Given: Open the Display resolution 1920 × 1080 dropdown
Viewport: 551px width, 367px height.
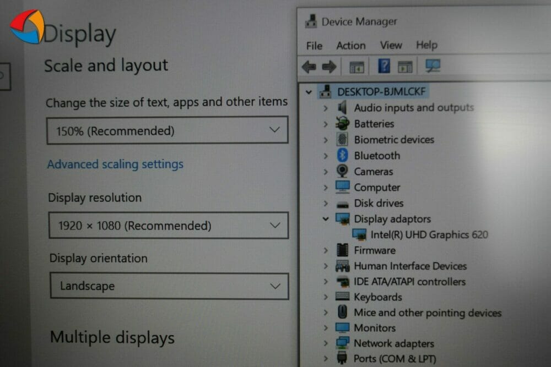Looking at the screenshot, I should (169, 226).
